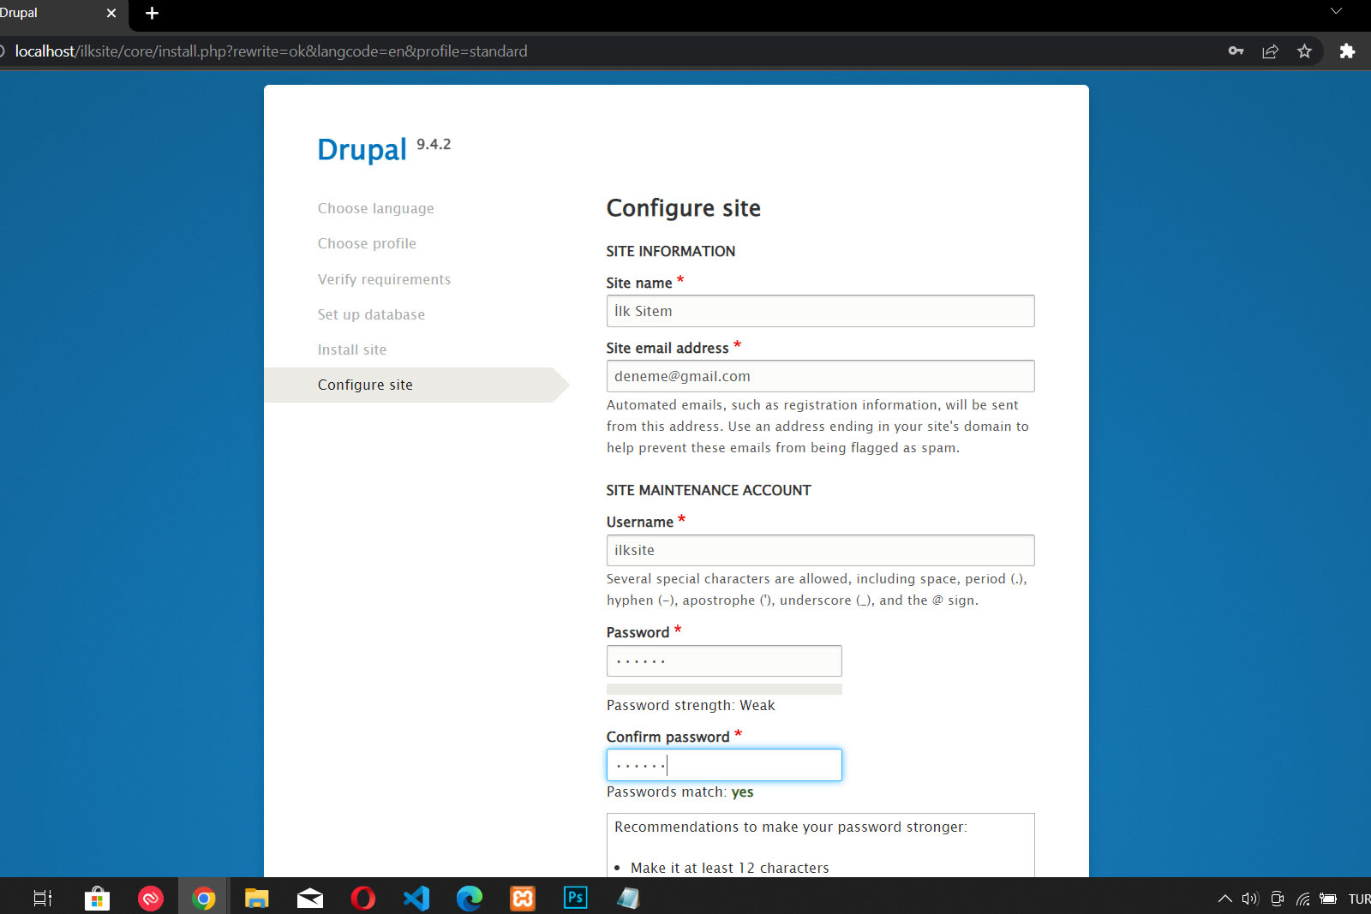Close the Drupal browser tab

tap(111, 14)
